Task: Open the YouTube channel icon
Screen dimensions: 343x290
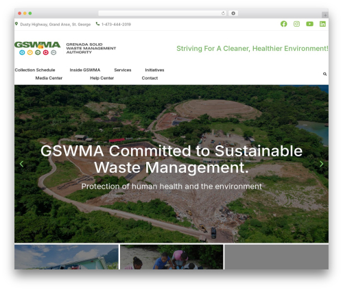Action: click(309, 24)
